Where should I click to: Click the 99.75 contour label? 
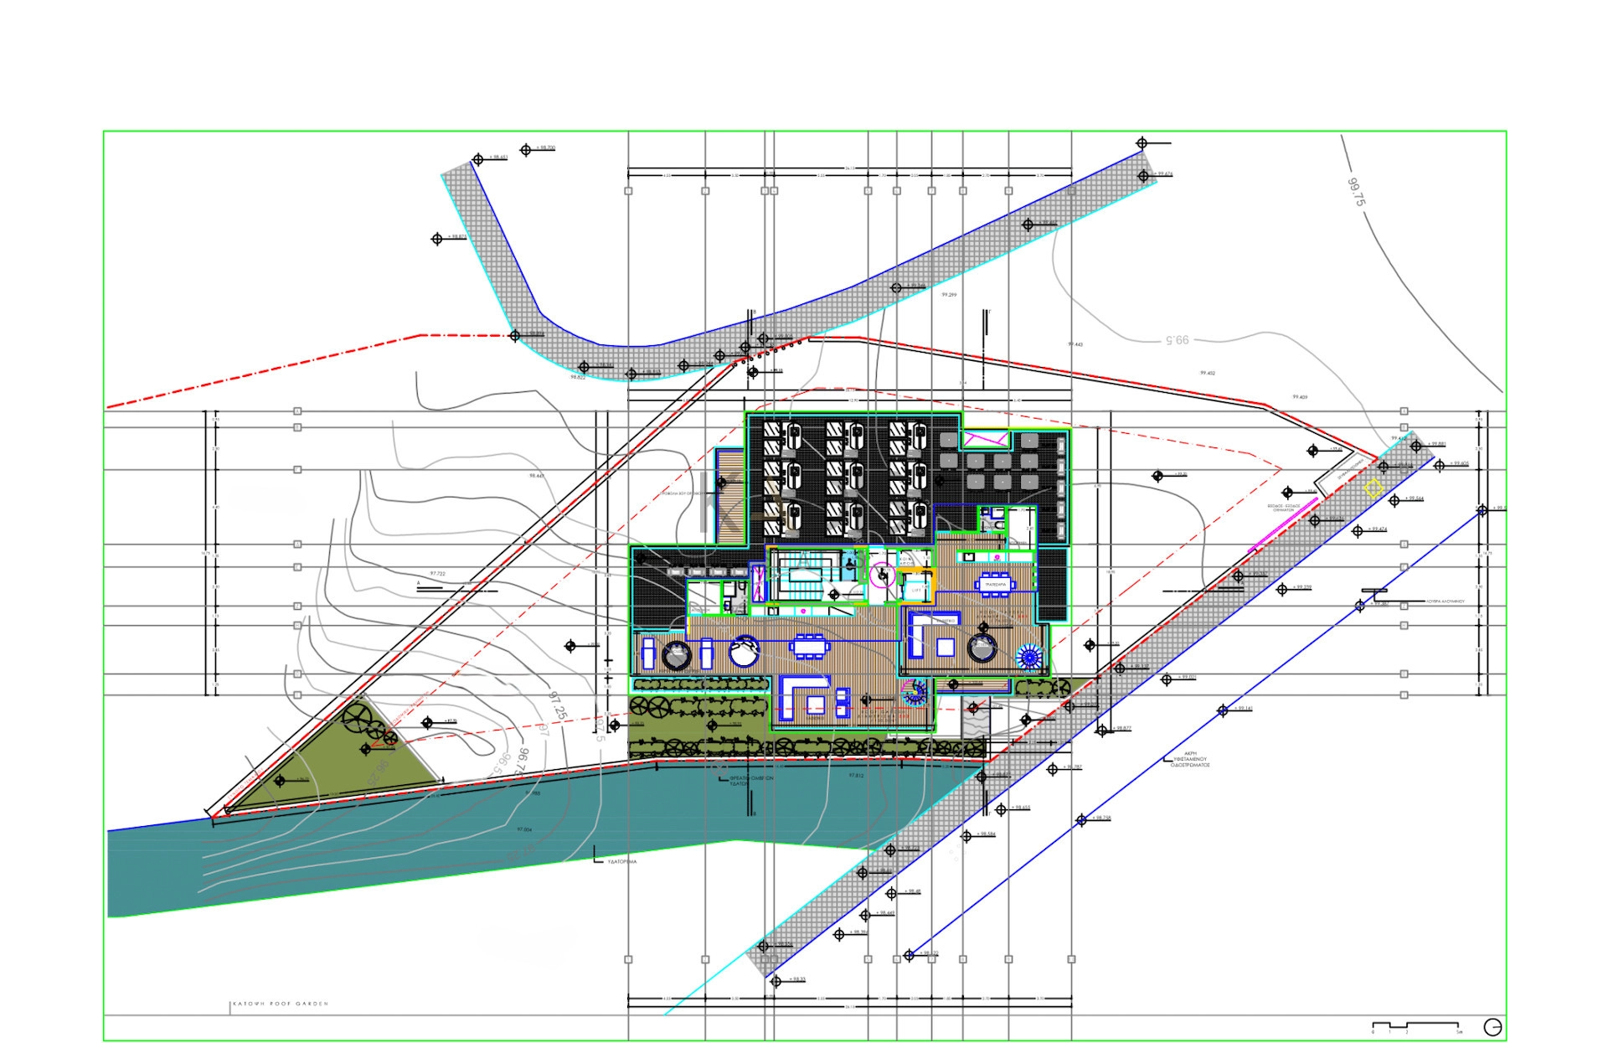pos(1356,193)
